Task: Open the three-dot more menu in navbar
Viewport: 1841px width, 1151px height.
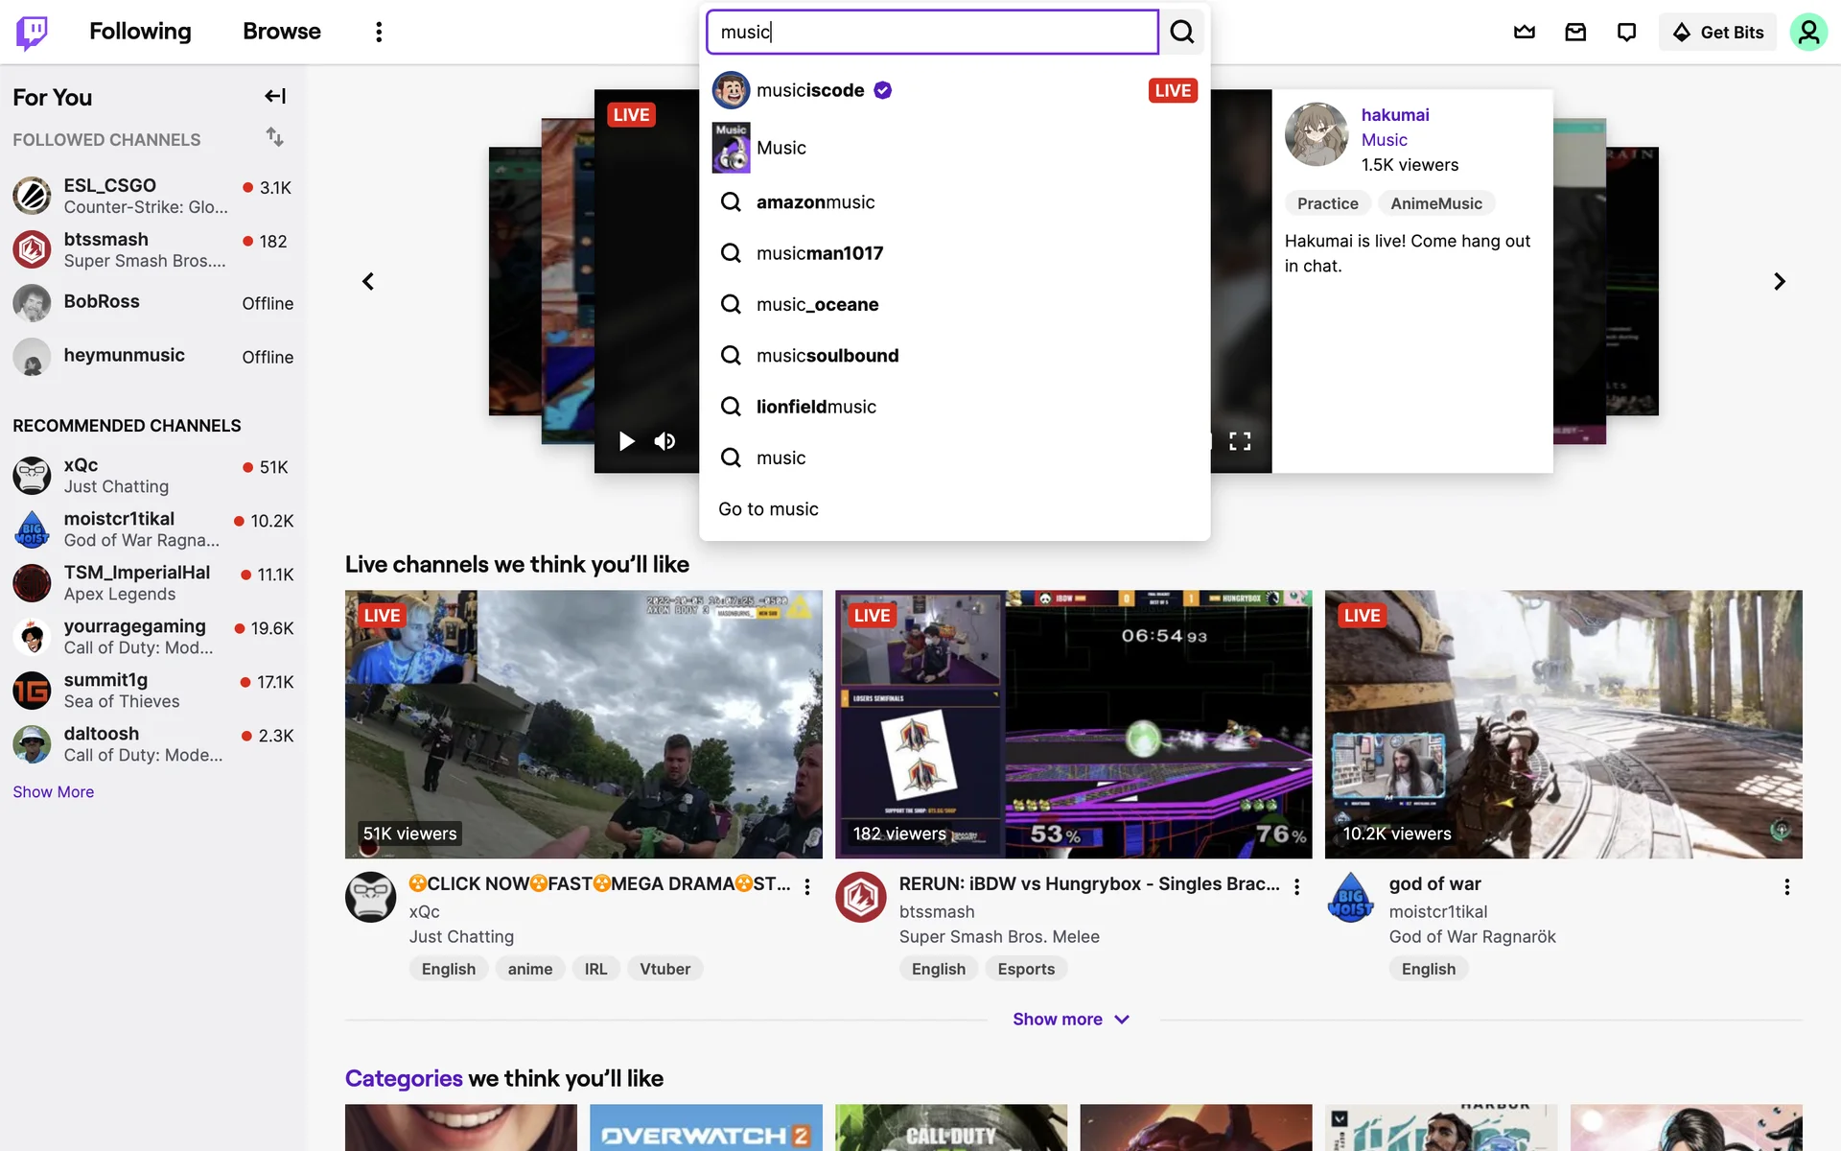Action: pos(379,32)
